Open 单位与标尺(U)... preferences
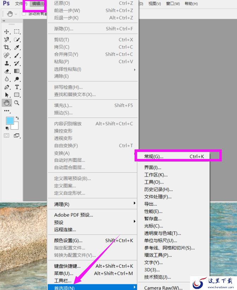This screenshot has width=237, height=290. [174, 241]
